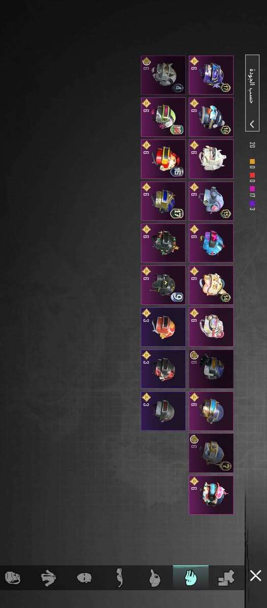Choose the gray spiked helmet with badge 4

coord(163,75)
